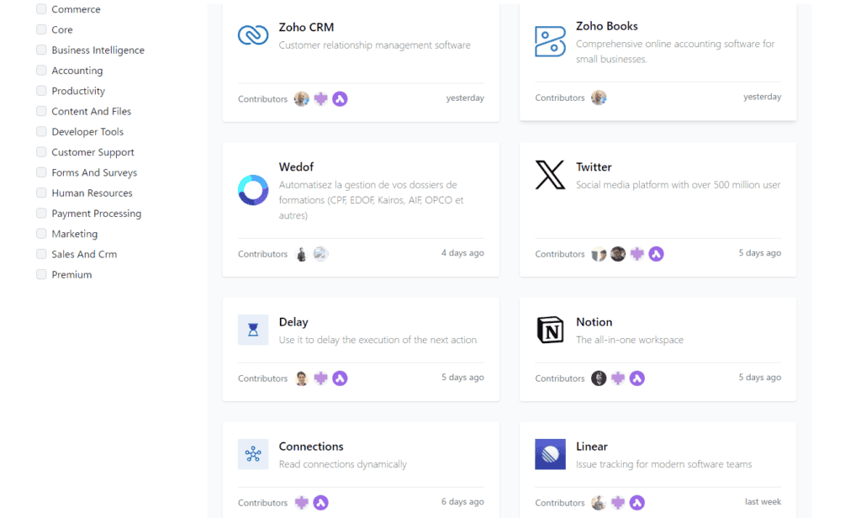Viewport: 861px width, 518px height.
Task: Open the Linear card title
Action: point(592,447)
